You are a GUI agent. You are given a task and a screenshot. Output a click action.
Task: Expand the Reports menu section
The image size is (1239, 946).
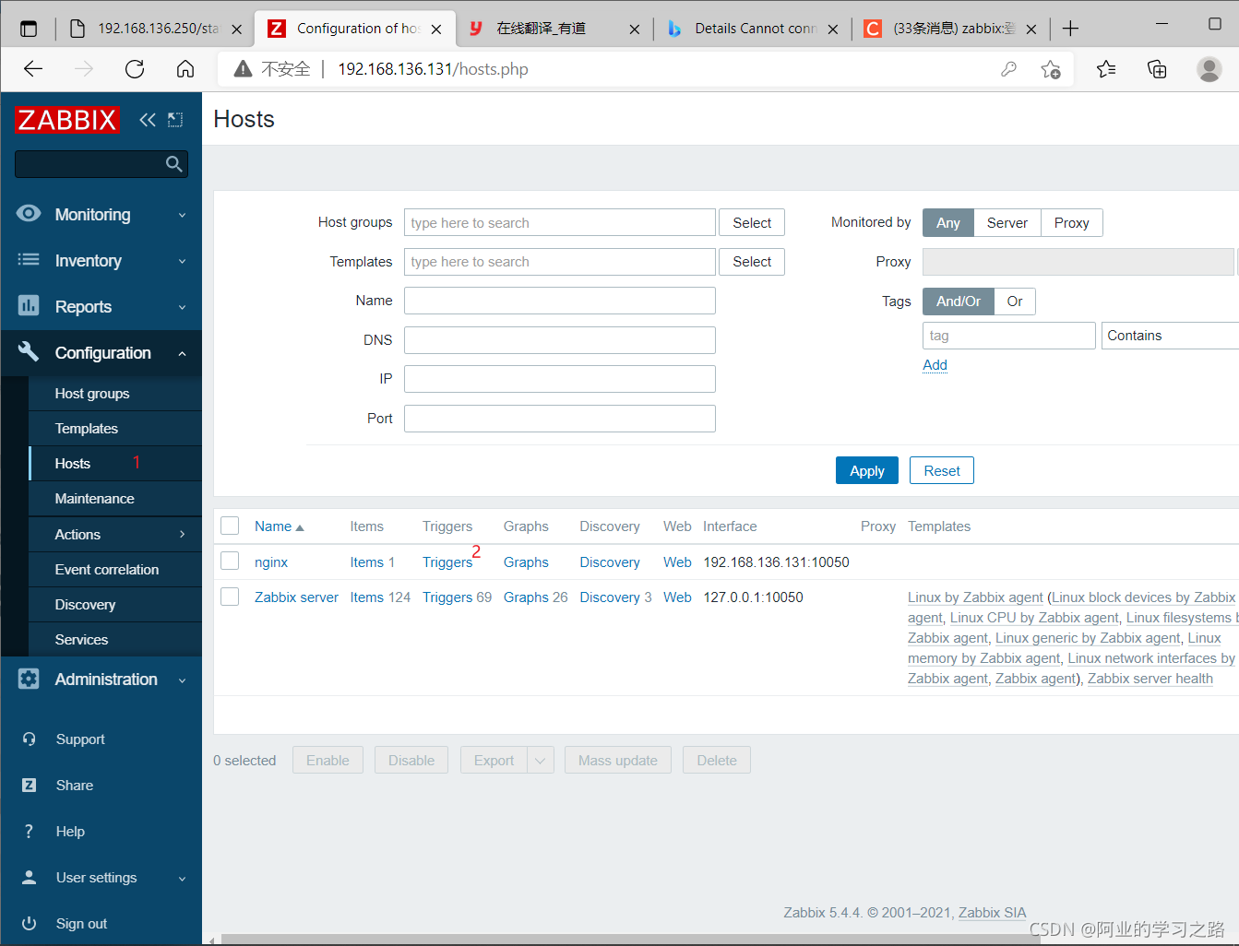click(182, 307)
